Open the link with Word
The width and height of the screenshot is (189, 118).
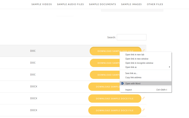coord(133,83)
